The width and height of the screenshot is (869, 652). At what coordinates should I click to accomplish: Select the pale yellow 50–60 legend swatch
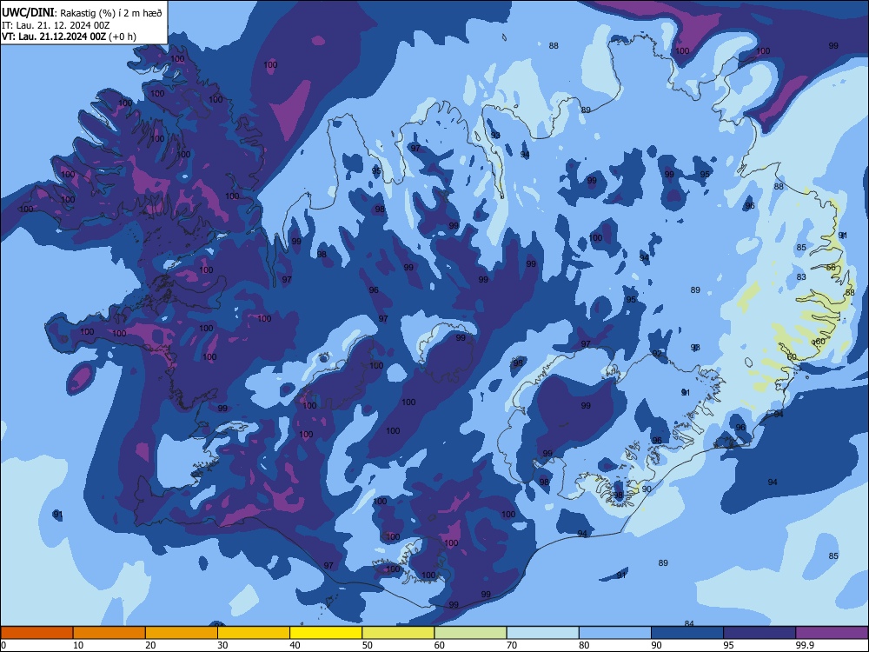(398, 633)
